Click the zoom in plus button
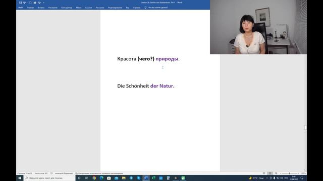This screenshot has height=181, width=323. click(x=298, y=173)
